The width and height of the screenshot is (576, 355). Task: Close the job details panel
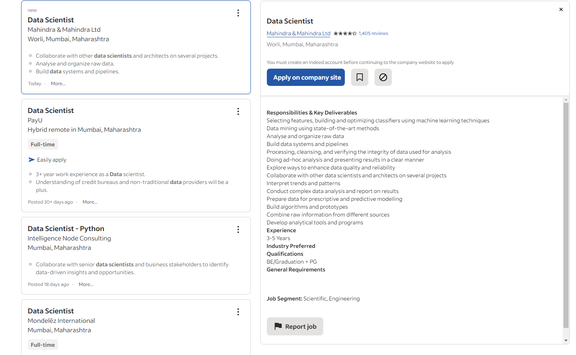[x=561, y=9]
